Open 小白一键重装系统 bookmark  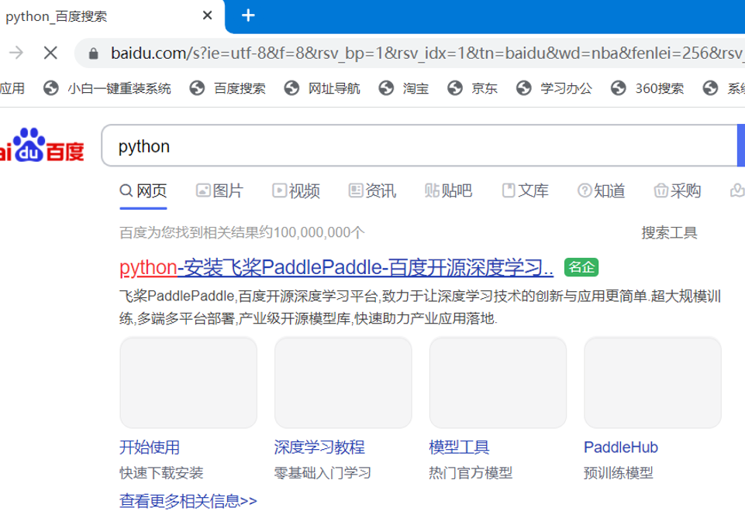click(107, 88)
